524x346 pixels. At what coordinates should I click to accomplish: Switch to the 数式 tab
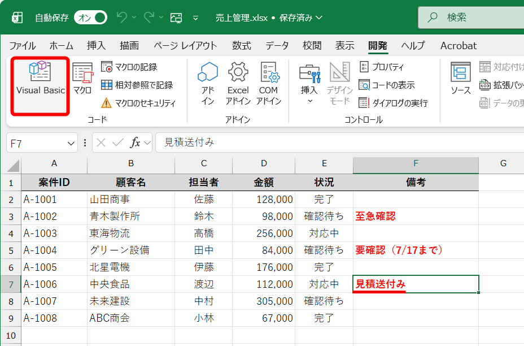pos(242,45)
